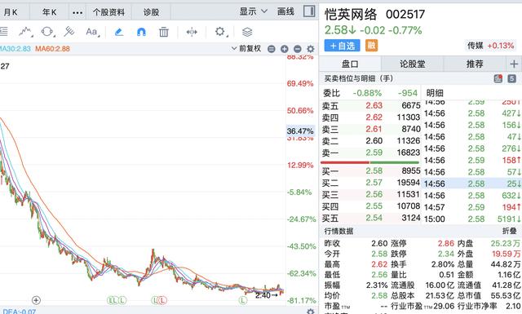Open the three-dots more periods menu
Viewport: 522px width, 314px height.
(x=77, y=13)
